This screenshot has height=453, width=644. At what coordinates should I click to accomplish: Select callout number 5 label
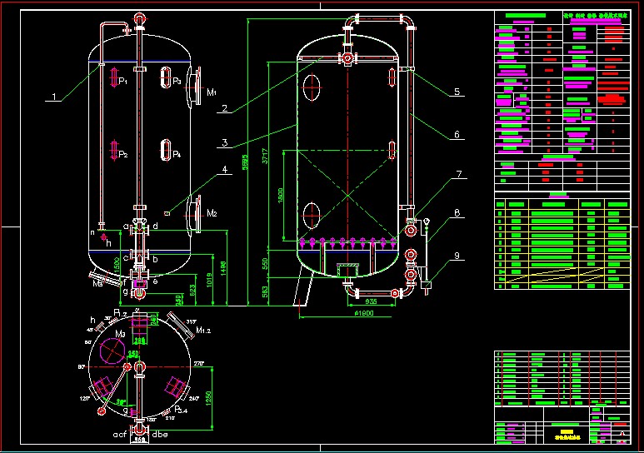coord(457,92)
